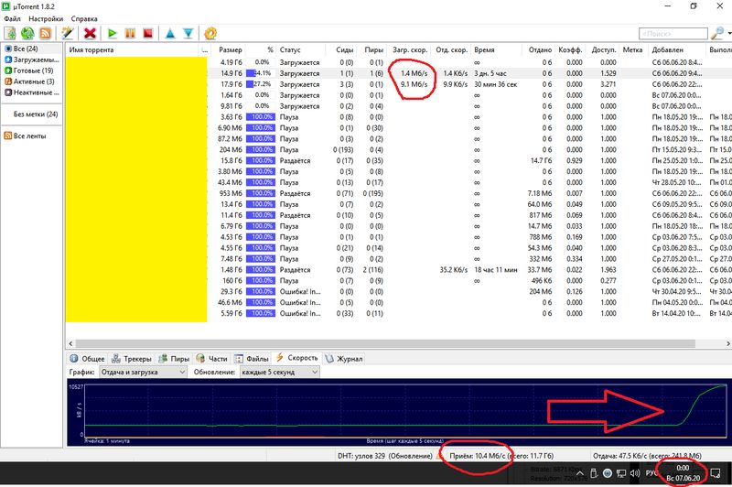Start torrent with the green play icon
The width and height of the screenshot is (732, 487).
coord(113,33)
